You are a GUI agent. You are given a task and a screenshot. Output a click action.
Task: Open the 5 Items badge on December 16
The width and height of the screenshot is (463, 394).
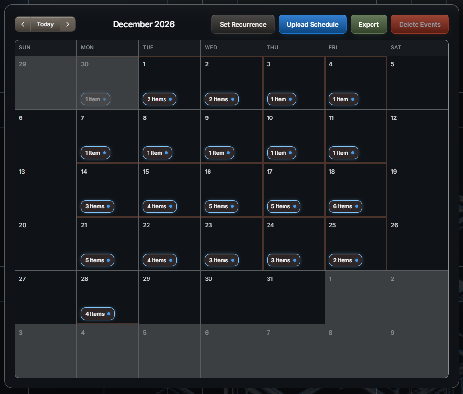[222, 206]
